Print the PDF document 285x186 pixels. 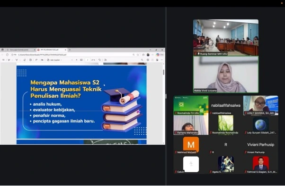click(x=148, y=60)
